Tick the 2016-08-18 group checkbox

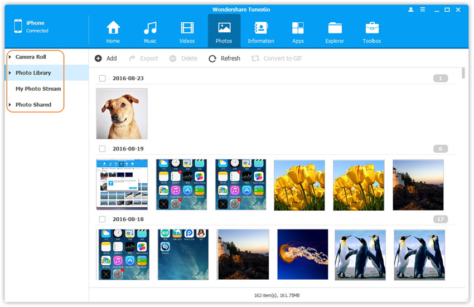[103, 220]
